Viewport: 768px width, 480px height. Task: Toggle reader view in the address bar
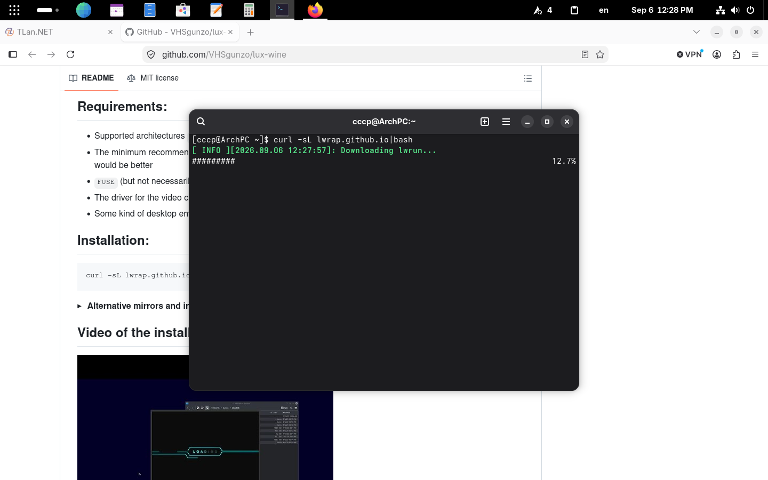click(585, 54)
